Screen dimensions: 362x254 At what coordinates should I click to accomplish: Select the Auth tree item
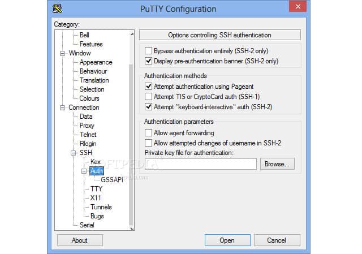pyautogui.click(x=97, y=171)
